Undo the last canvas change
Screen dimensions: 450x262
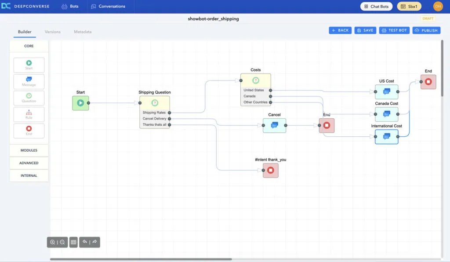coord(85,242)
